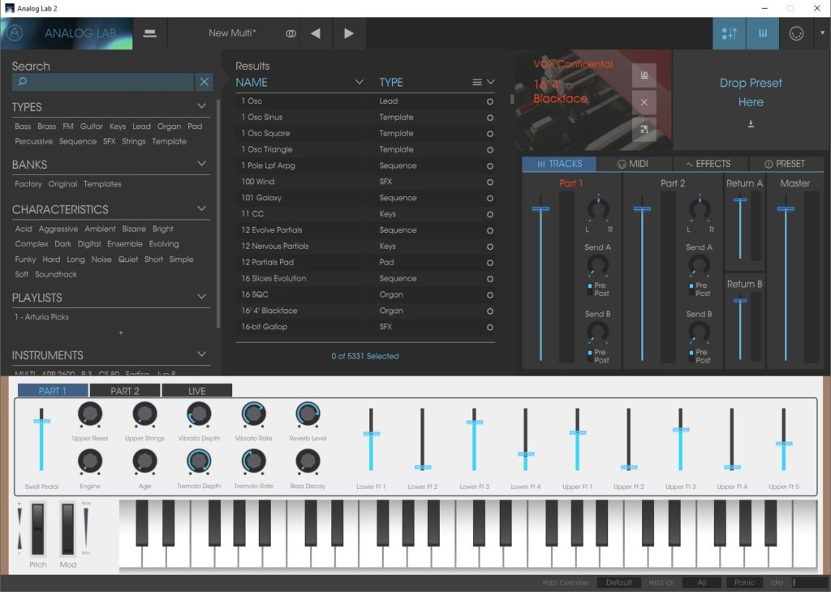Collapse the CHARACTERISTICS section
The width and height of the screenshot is (831, 592).
[201, 208]
